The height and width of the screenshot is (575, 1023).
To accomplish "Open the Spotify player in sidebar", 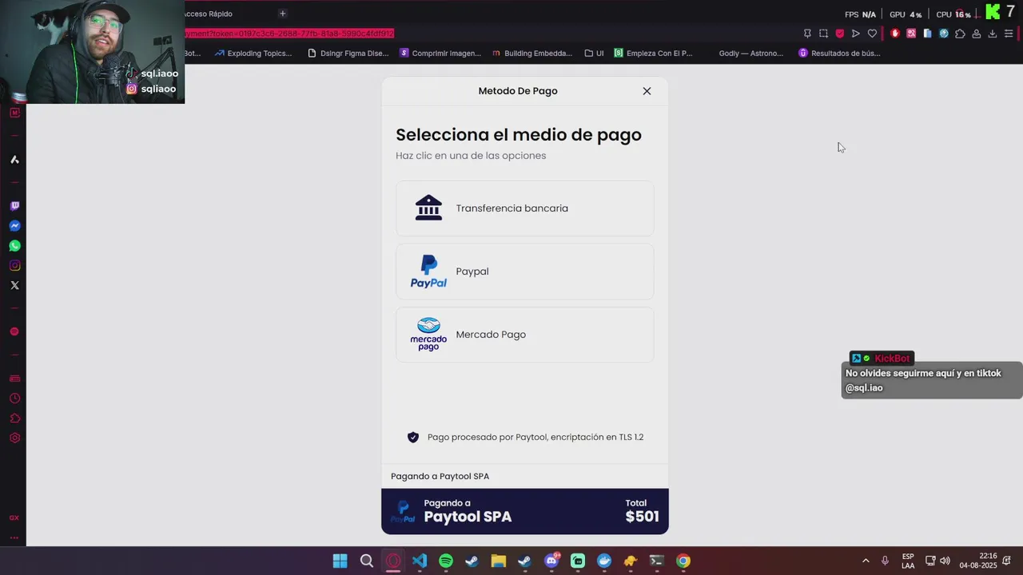I will 14,331.
